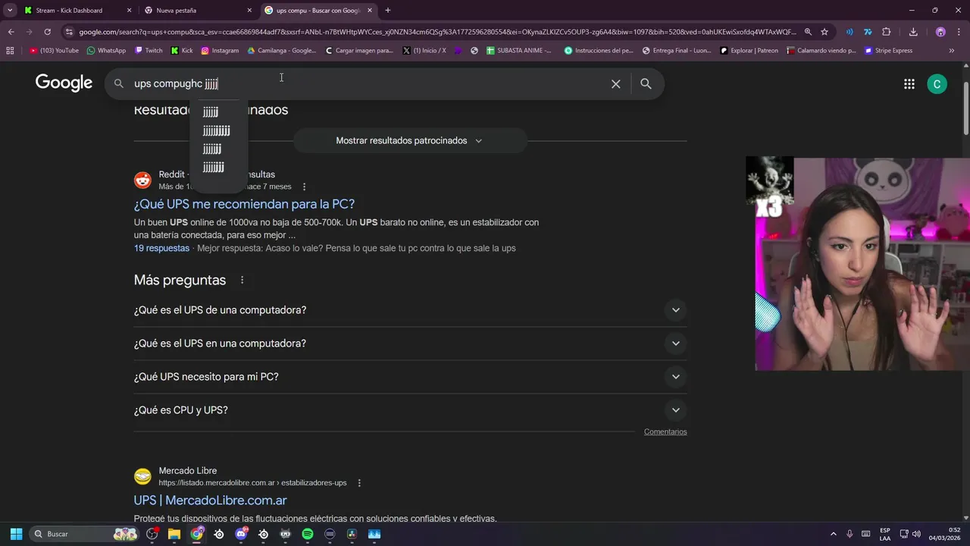The width and height of the screenshot is (970, 546).
Task: Open the Twitch bookmark
Action: point(149,51)
